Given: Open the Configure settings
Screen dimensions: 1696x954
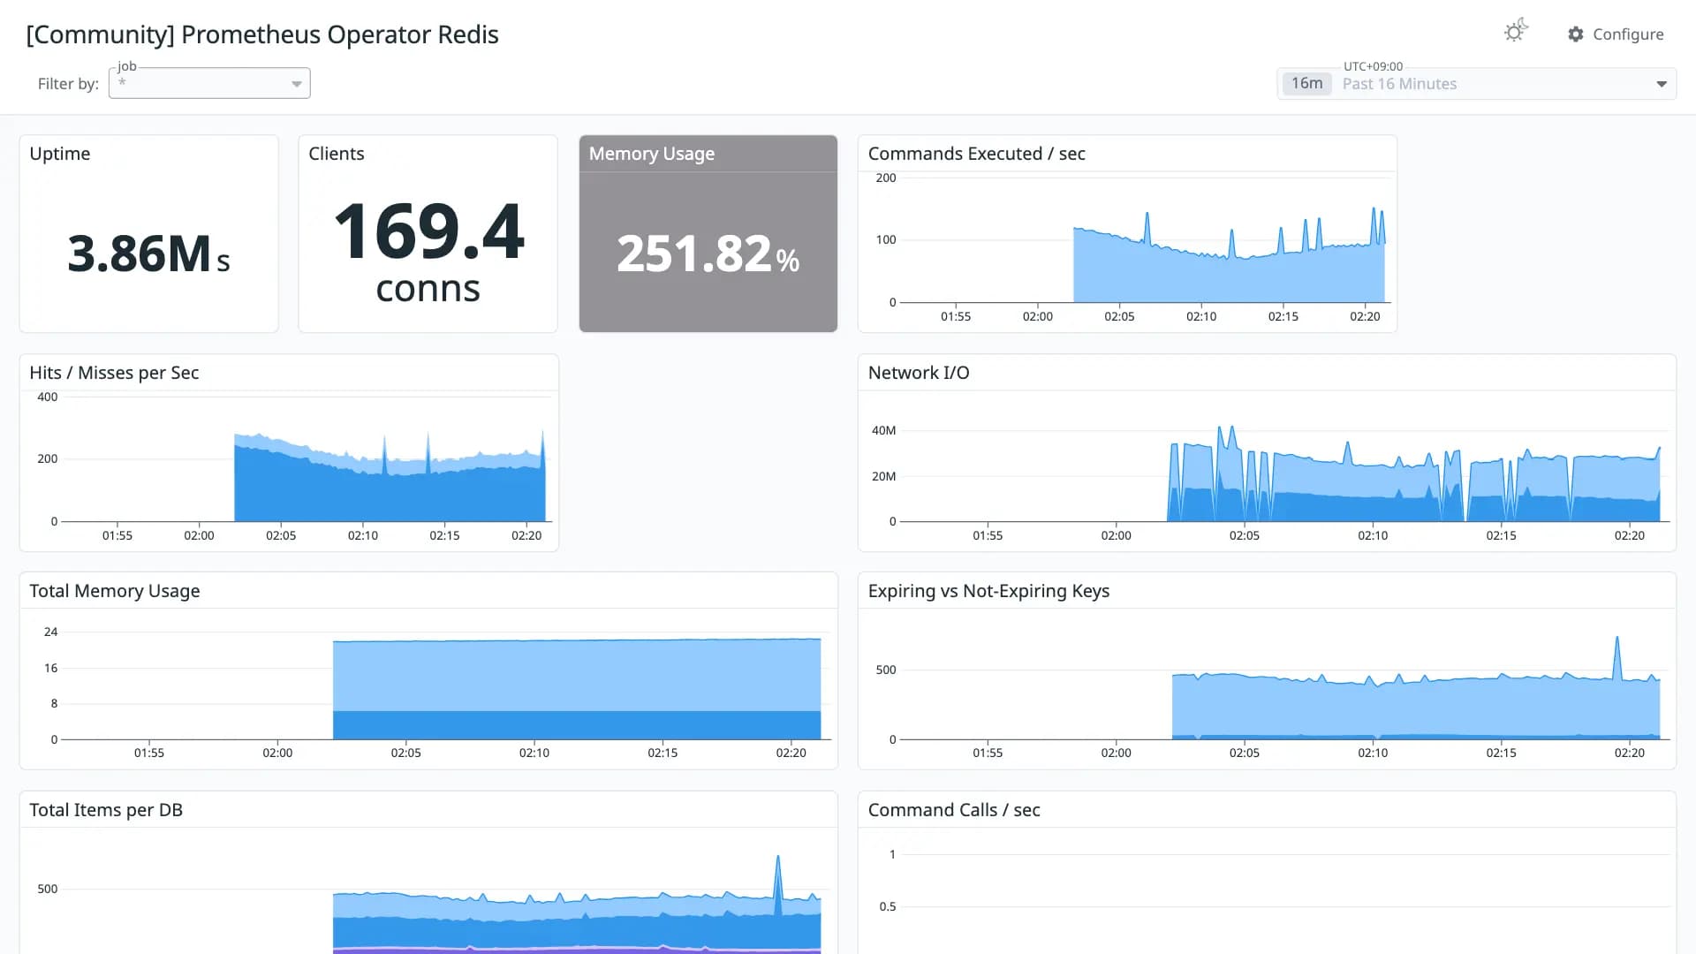Looking at the screenshot, I should pyautogui.click(x=1616, y=34).
